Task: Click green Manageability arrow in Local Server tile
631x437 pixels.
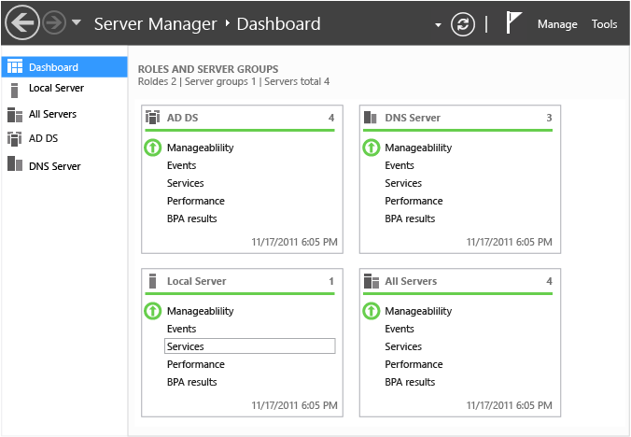Action: [153, 311]
